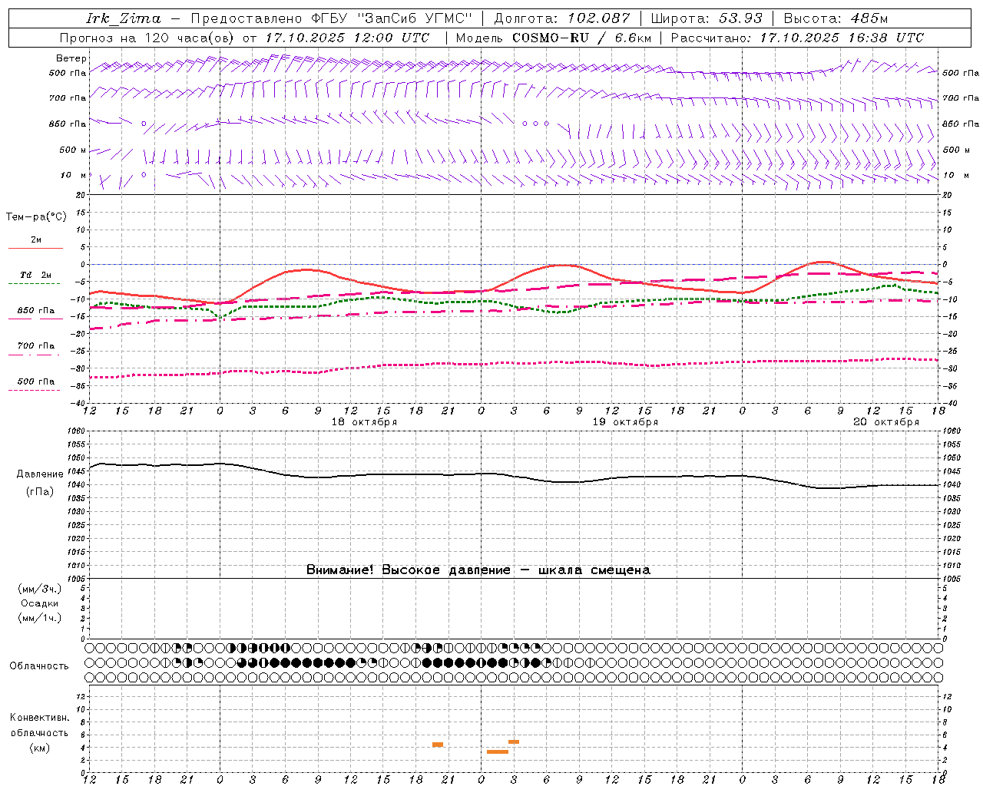Click the Осадки precipitation panel label
The height and width of the screenshot is (786, 983).
click(40, 603)
